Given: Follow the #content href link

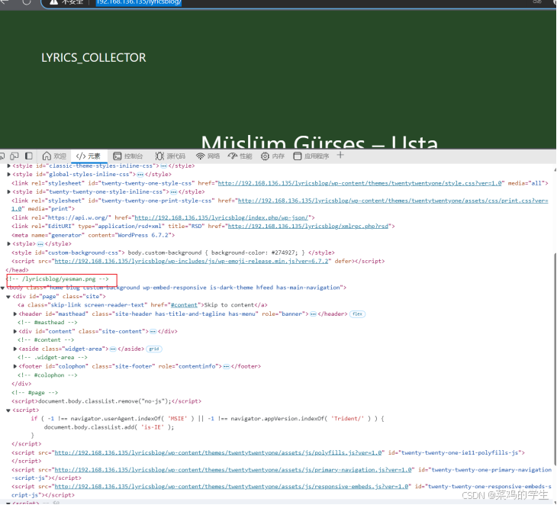Looking at the screenshot, I should 184,305.
